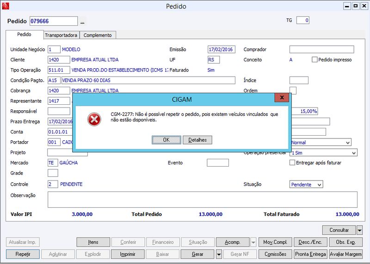The width and height of the screenshot is (370, 264).
Task: Click the Representante field 1417
Action: click(59, 101)
